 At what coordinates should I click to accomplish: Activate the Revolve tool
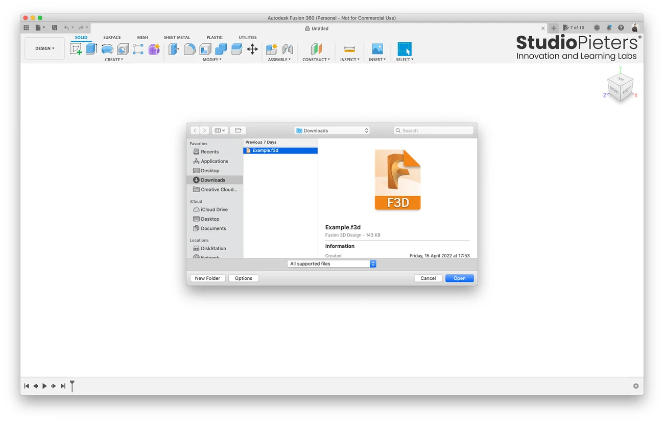[107, 49]
